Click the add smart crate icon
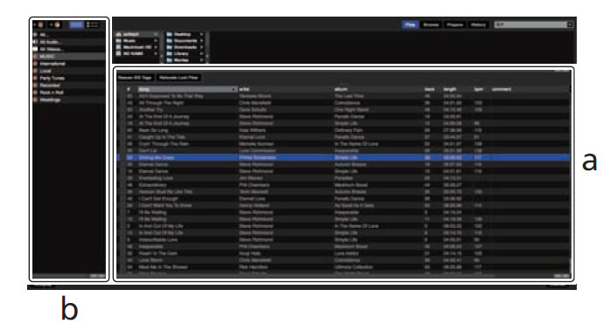Screen dimensions: 603x324 click(55, 25)
